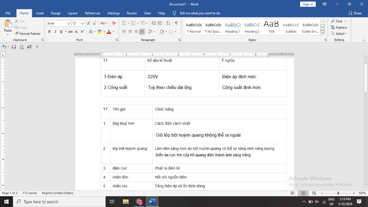Screen dimensions: 368x207
Task: Click the Find button
Action: (x=339, y=21)
